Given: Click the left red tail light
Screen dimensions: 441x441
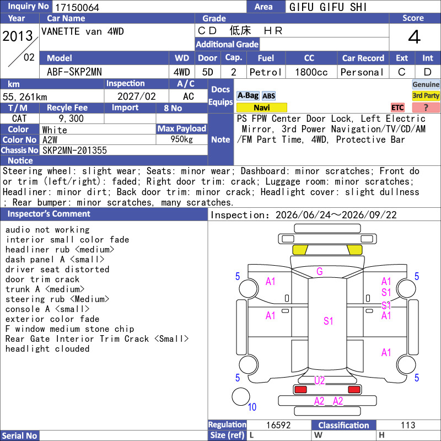Looking at the screenshot, I should click(300, 390).
